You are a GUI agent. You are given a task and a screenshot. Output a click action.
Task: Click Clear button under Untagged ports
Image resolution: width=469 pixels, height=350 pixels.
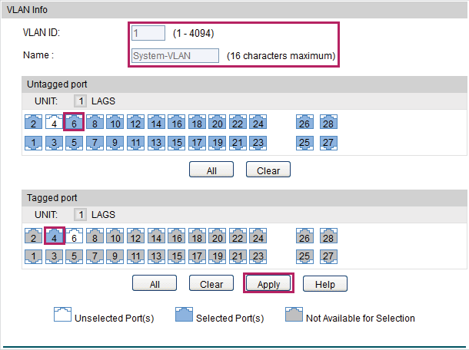(x=268, y=170)
